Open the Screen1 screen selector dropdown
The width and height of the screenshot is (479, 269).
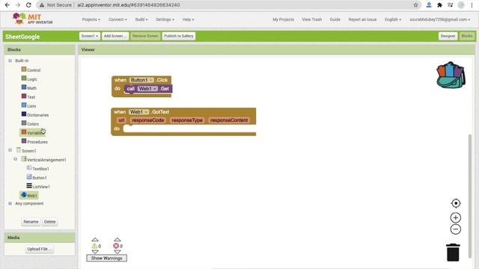pos(90,36)
